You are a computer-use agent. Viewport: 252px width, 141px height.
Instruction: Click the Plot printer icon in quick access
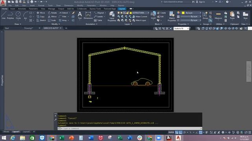point(31,2)
